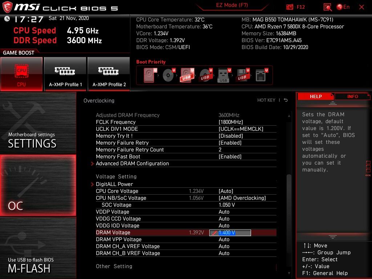Click the Overclocking page title
372x279 pixels.
click(x=99, y=101)
